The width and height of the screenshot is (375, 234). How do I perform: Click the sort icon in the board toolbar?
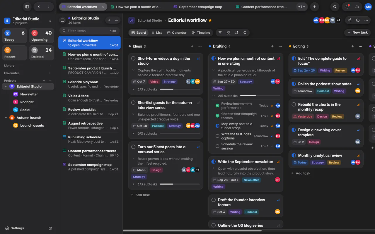[x=237, y=33]
